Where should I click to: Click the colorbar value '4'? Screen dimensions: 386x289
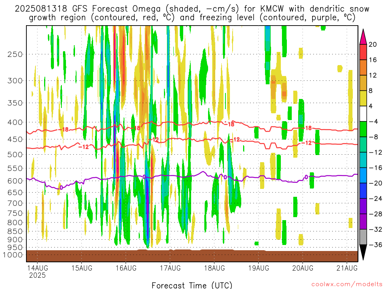[371, 106]
